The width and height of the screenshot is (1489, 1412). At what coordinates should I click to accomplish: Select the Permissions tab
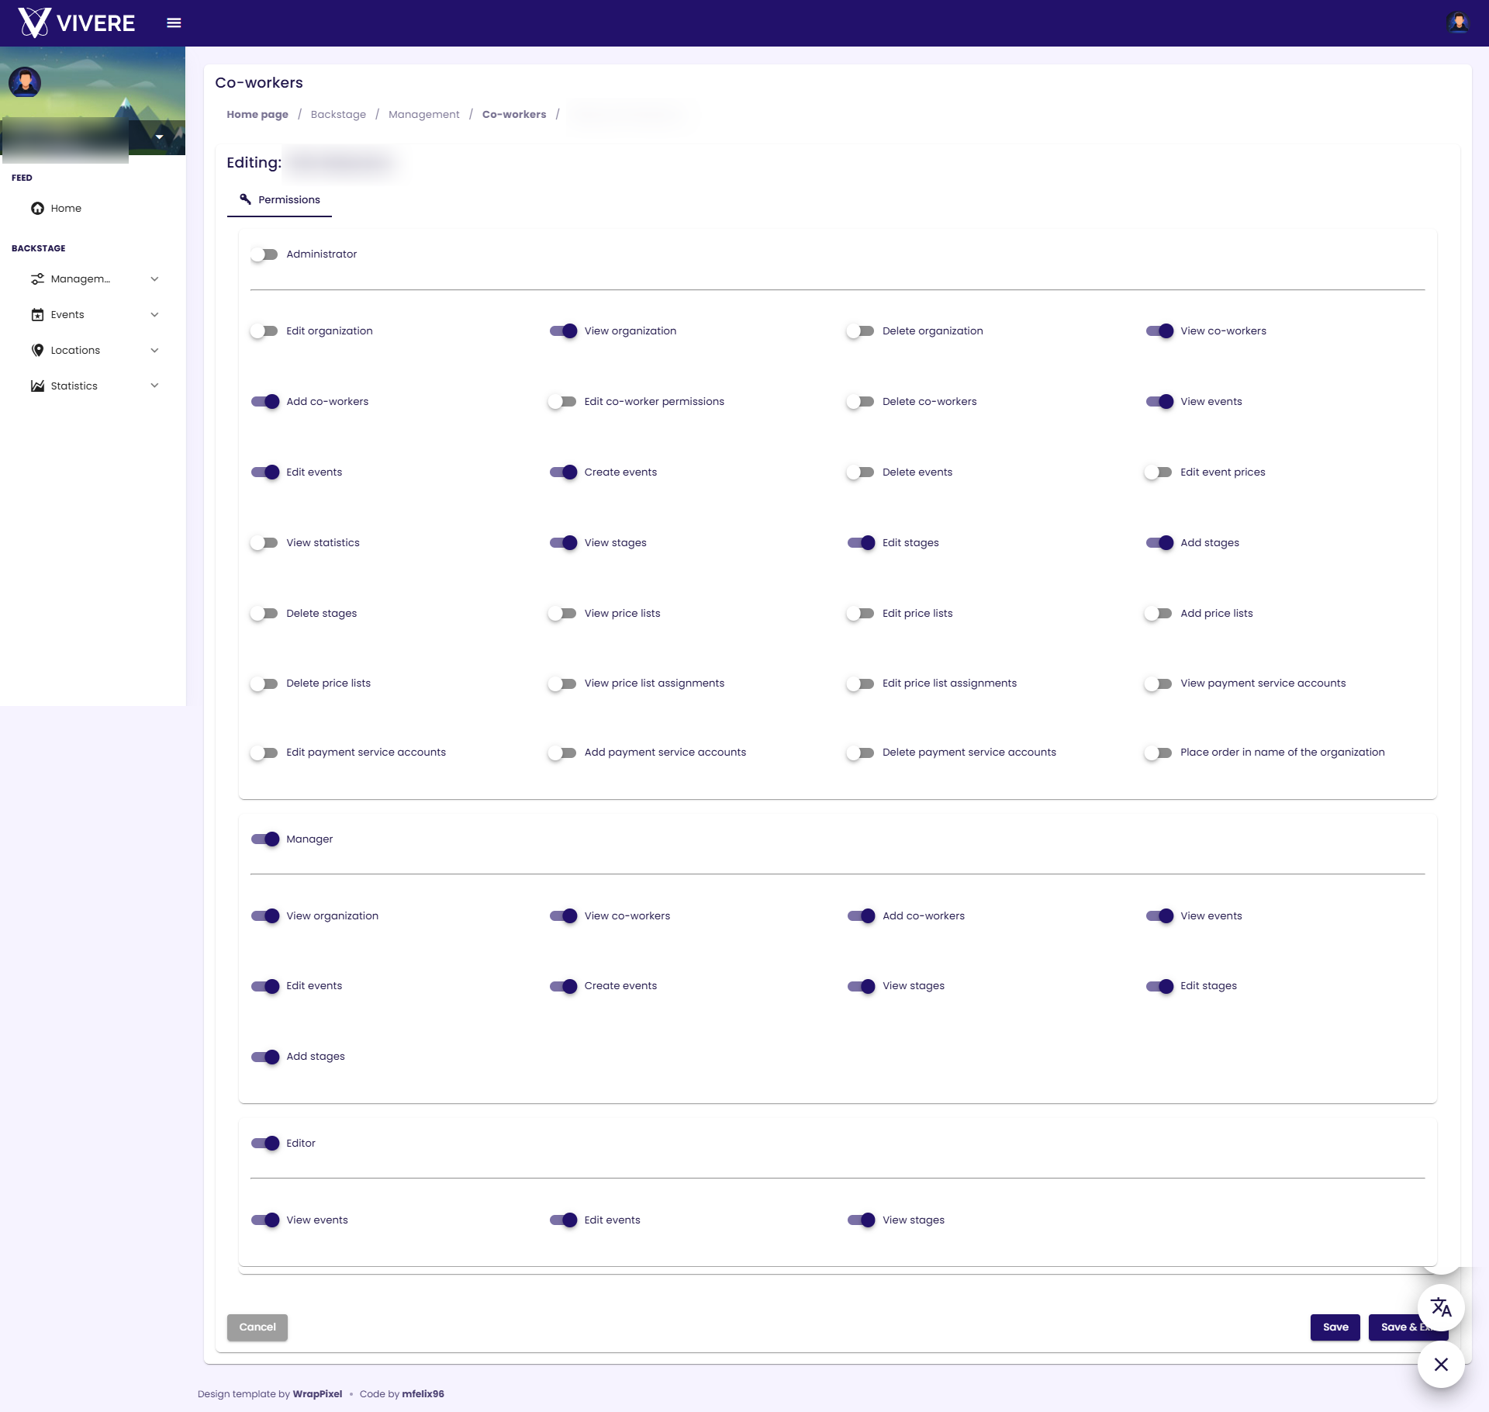click(x=279, y=199)
